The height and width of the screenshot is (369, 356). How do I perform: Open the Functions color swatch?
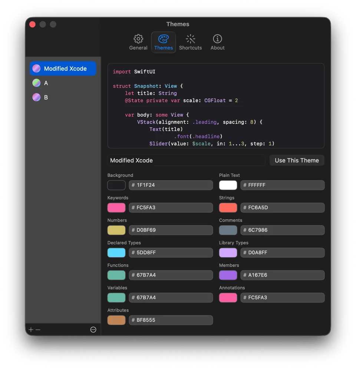[x=116, y=275]
